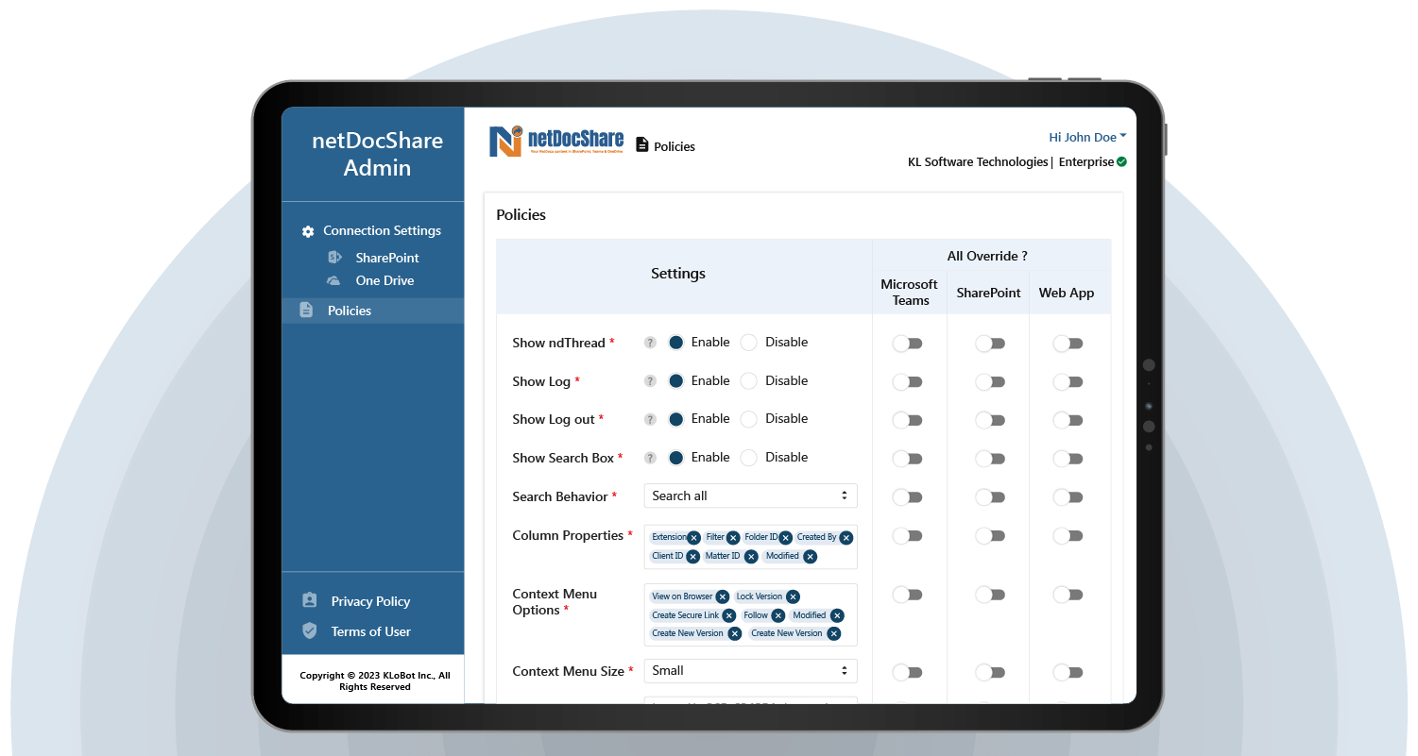Open the Search Behavior dropdown

pos(751,496)
